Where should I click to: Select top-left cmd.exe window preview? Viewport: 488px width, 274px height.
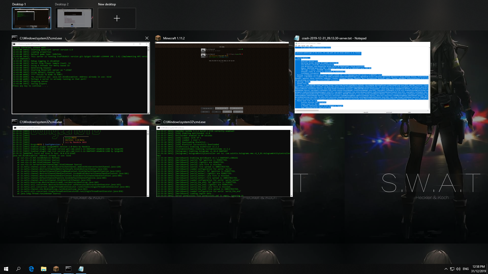[x=81, y=78]
